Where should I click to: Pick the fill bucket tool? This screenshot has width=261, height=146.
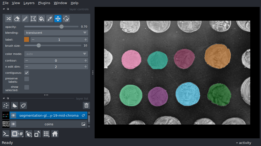point(42,19)
